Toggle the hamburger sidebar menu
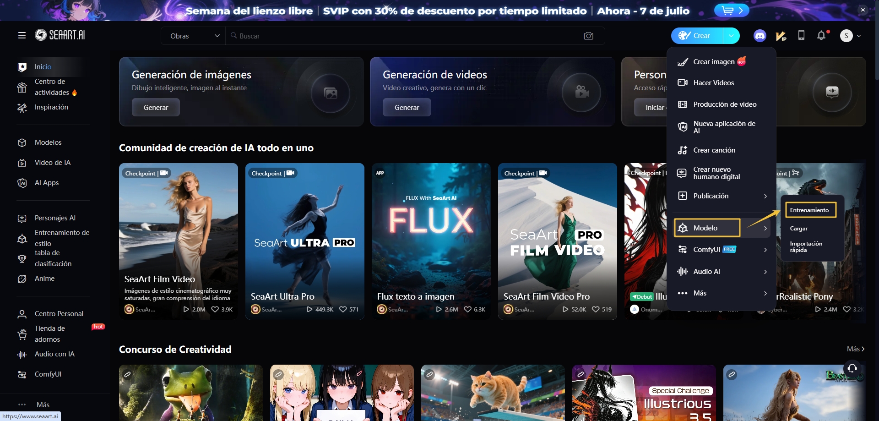 pyautogui.click(x=22, y=35)
